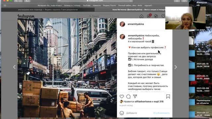Share the post via paper plane icon

pyautogui.click(x=135, y=96)
